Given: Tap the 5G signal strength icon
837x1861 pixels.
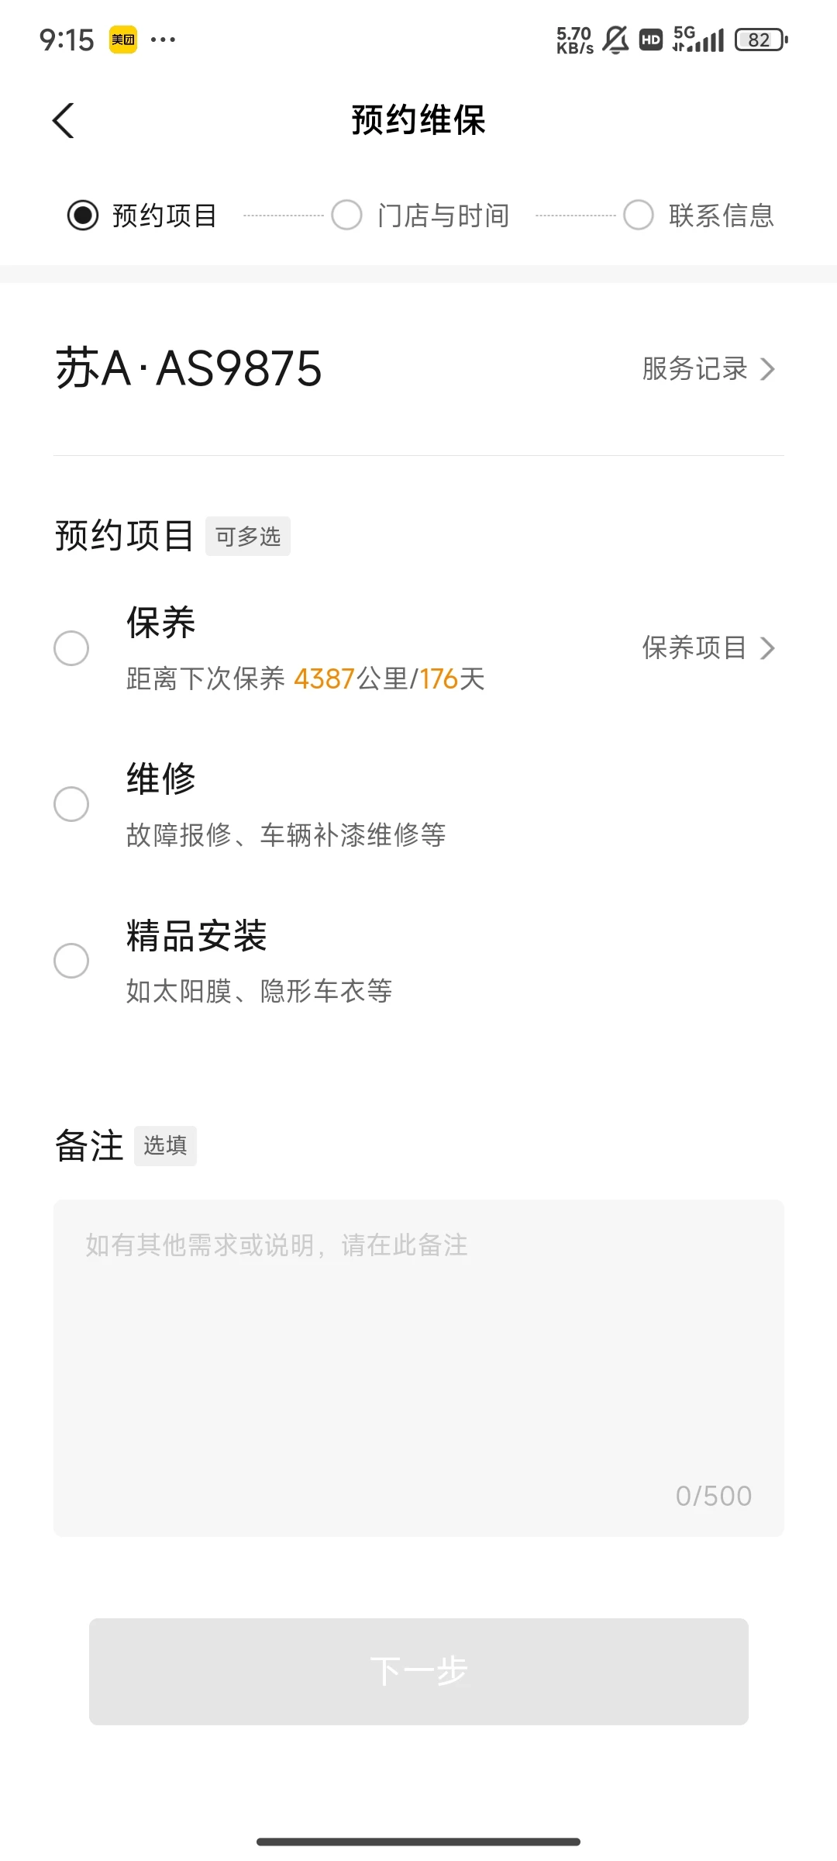Looking at the screenshot, I should point(698,39).
